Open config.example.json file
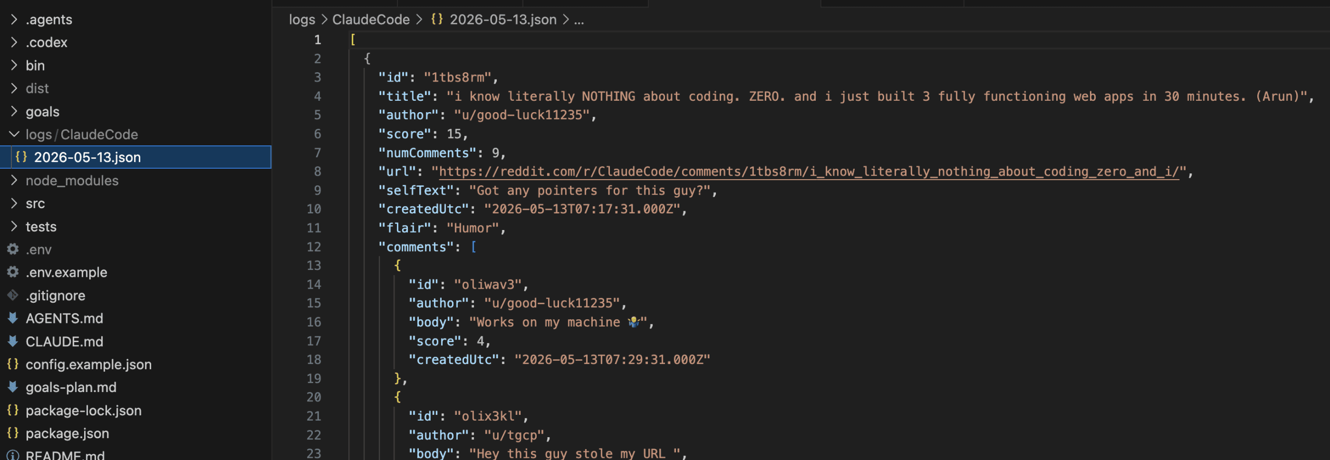The image size is (1330, 460). (x=89, y=364)
